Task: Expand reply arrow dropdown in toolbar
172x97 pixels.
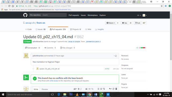Action: coord(110,89)
